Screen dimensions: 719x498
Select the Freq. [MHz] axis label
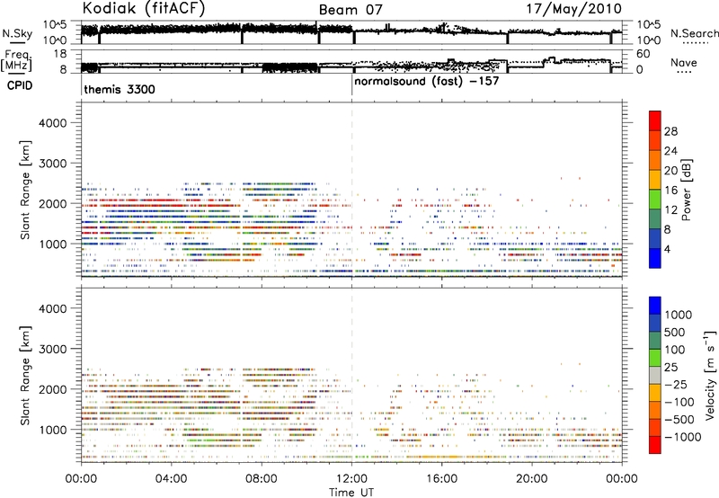pos(16,61)
